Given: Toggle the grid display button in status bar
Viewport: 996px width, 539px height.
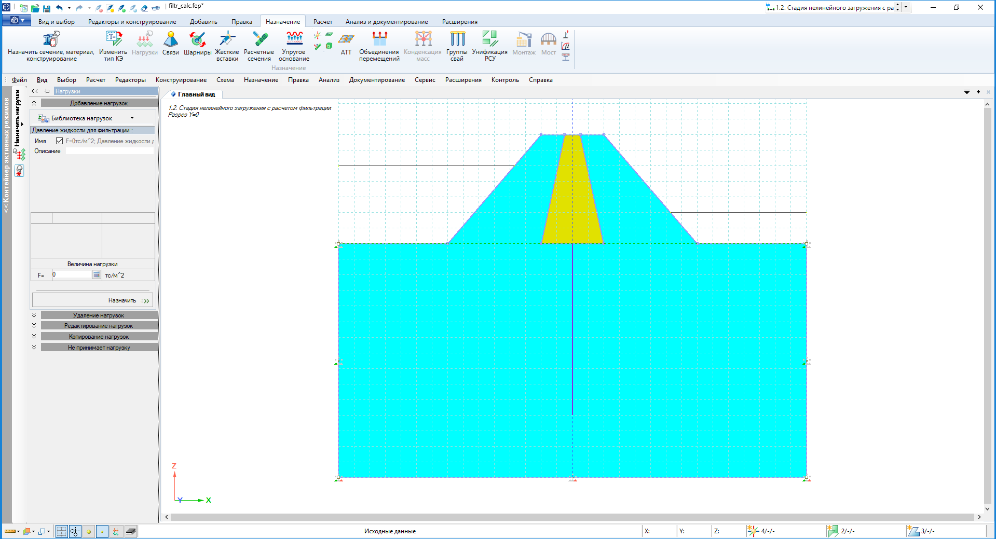Looking at the screenshot, I should (61, 531).
